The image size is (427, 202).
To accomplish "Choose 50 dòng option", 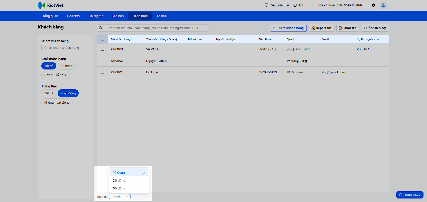I will click(129, 188).
